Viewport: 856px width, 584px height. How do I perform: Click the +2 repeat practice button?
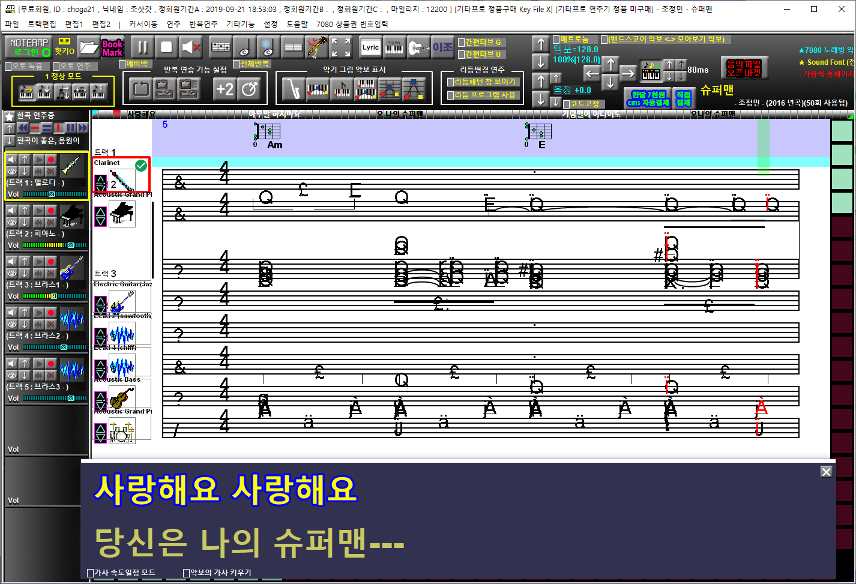click(225, 89)
